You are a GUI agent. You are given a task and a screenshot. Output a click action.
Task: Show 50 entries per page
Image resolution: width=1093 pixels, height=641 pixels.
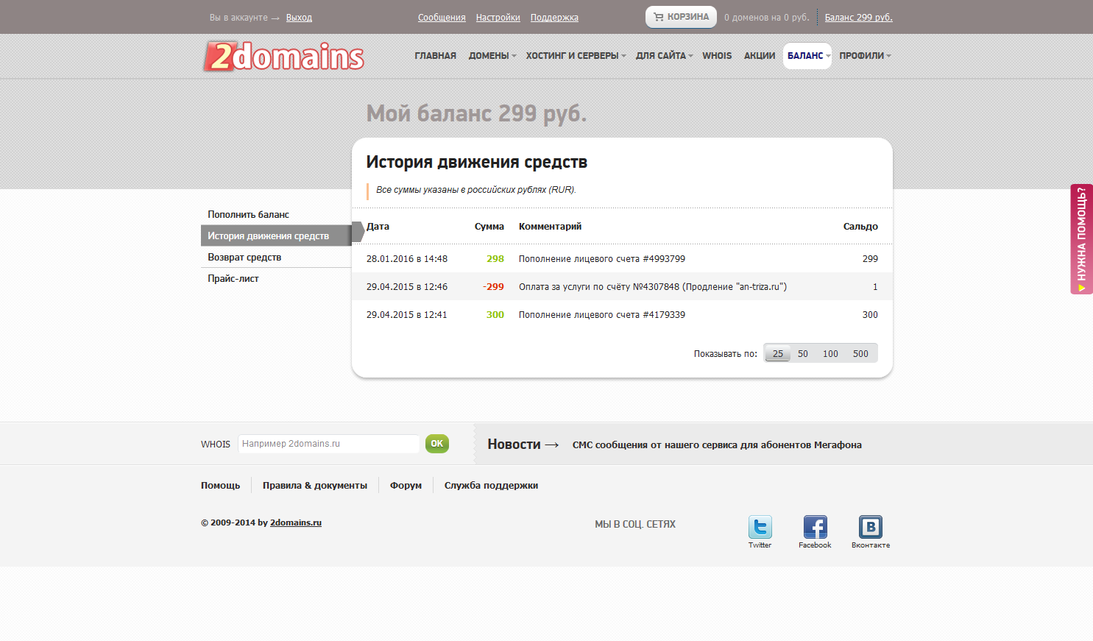pos(803,353)
